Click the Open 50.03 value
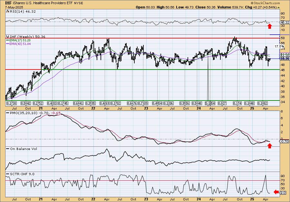The height and width of the screenshot is (202, 290). (x=146, y=7)
